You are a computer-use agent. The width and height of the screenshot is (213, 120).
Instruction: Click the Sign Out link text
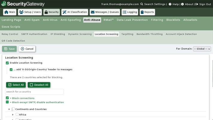[205, 4]
